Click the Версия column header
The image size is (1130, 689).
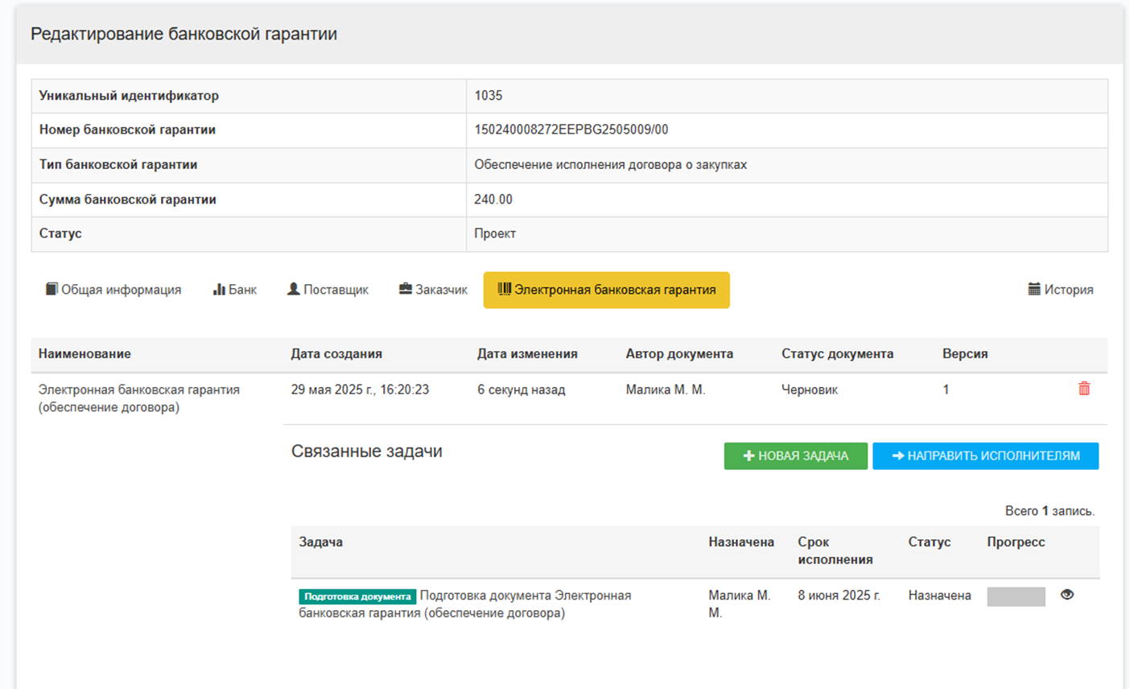click(965, 353)
